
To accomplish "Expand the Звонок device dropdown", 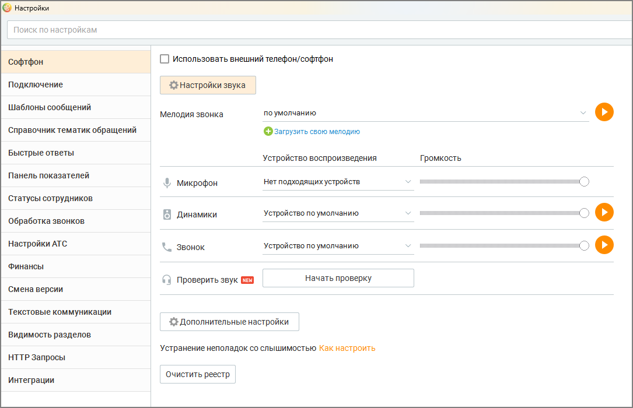I will pyautogui.click(x=338, y=246).
